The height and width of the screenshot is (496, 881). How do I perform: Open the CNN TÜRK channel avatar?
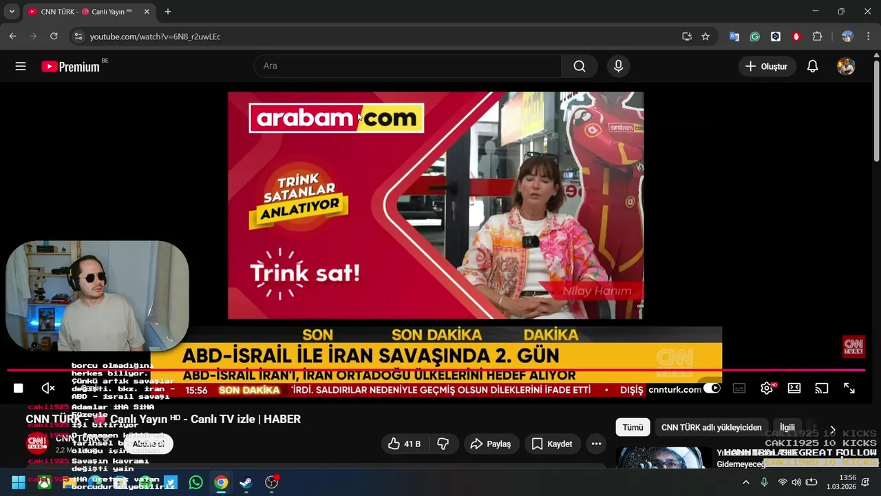click(x=37, y=443)
